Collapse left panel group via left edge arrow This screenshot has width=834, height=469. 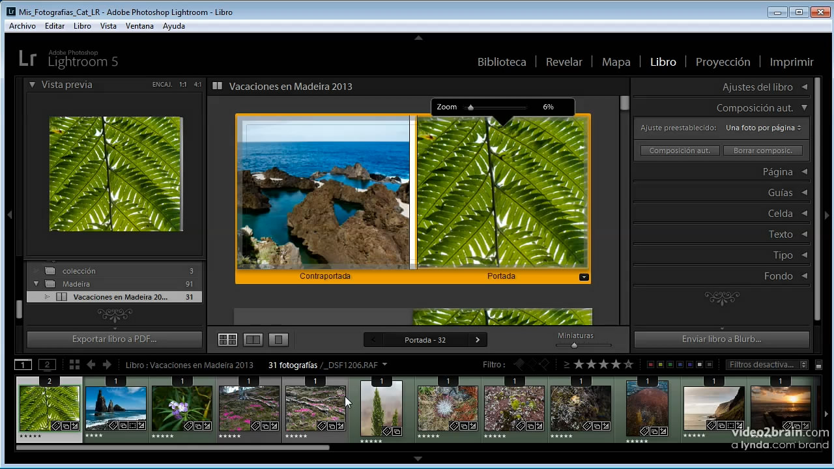[x=9, y=214]
